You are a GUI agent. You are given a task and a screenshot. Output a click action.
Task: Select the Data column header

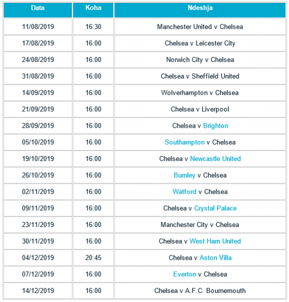(38, 10)
